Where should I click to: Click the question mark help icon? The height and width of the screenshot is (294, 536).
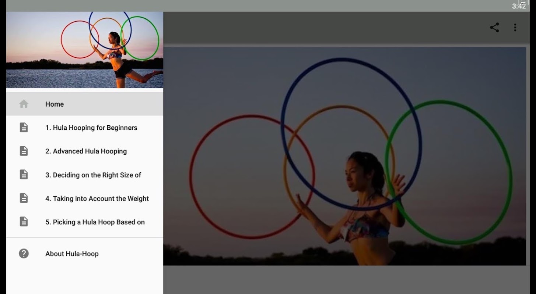pos(24,254)
